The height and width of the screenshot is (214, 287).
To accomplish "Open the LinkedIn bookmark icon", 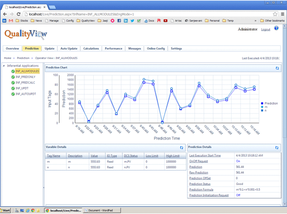I will point(126,21).
